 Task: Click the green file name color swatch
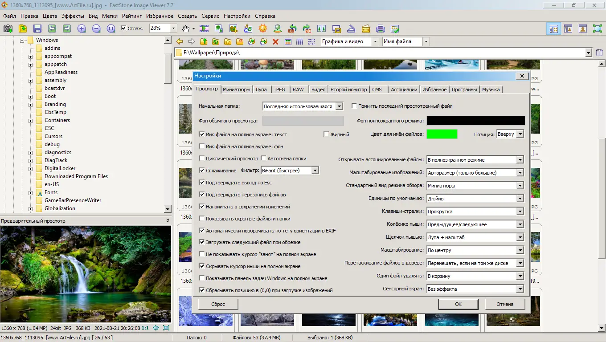[442, 134]
